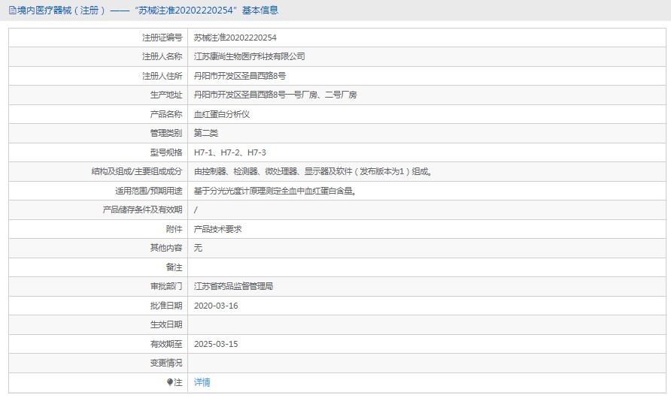671x398 pixels.
Task: Select model spec H7-1、H7-2、H7-3
Action: (229, 152)
